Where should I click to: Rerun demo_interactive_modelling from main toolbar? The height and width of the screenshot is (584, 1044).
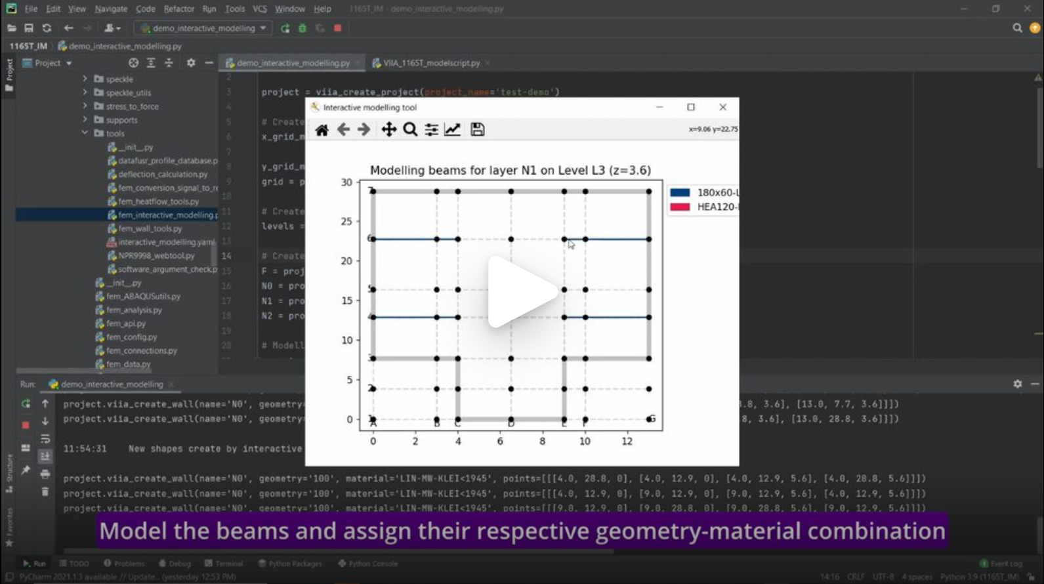click(285, 28)
